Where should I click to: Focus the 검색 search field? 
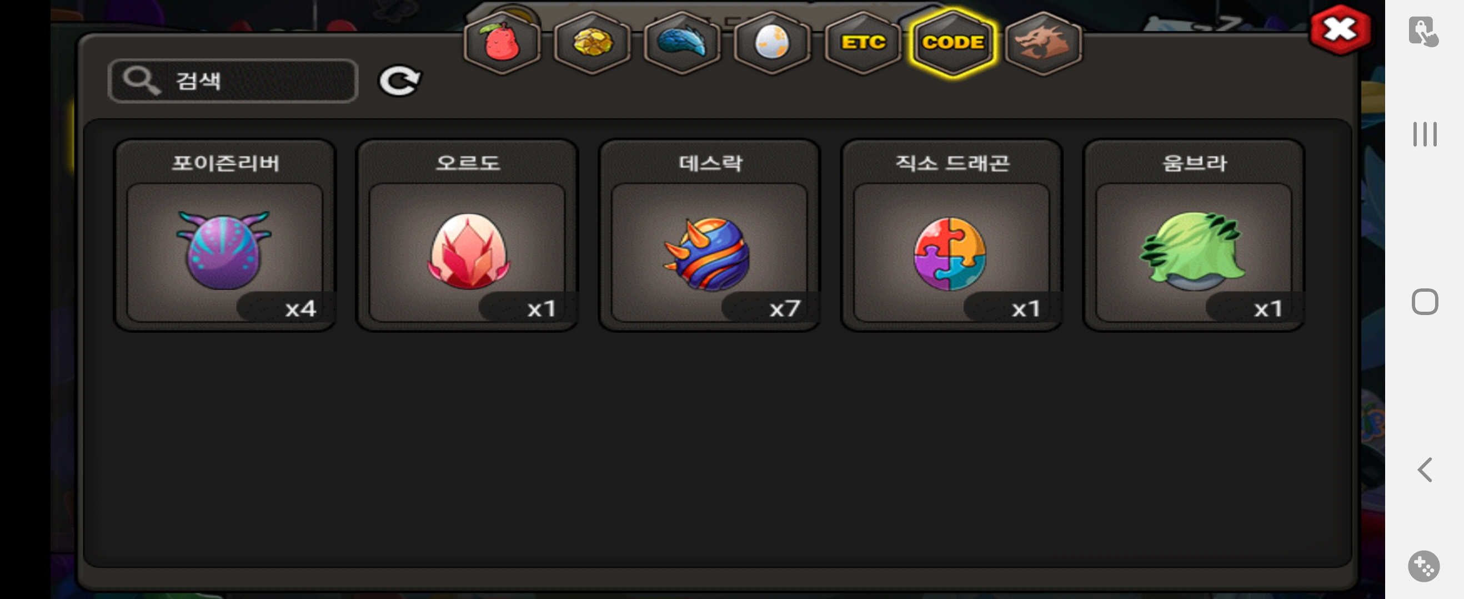(233, 80)
